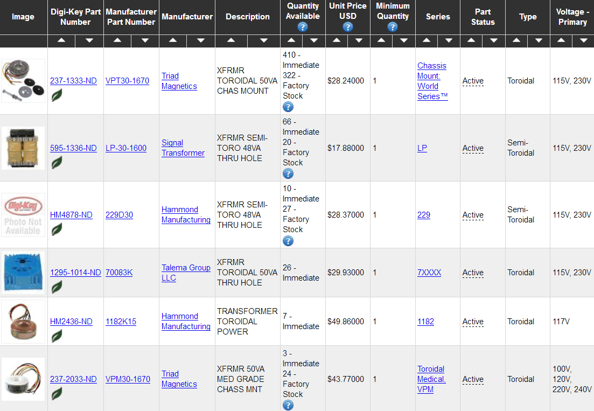Screen dimensions: 594x411
Task: View white toroid image for VPM30-1670
Action: pyautogui.click(x=23, y=379)
